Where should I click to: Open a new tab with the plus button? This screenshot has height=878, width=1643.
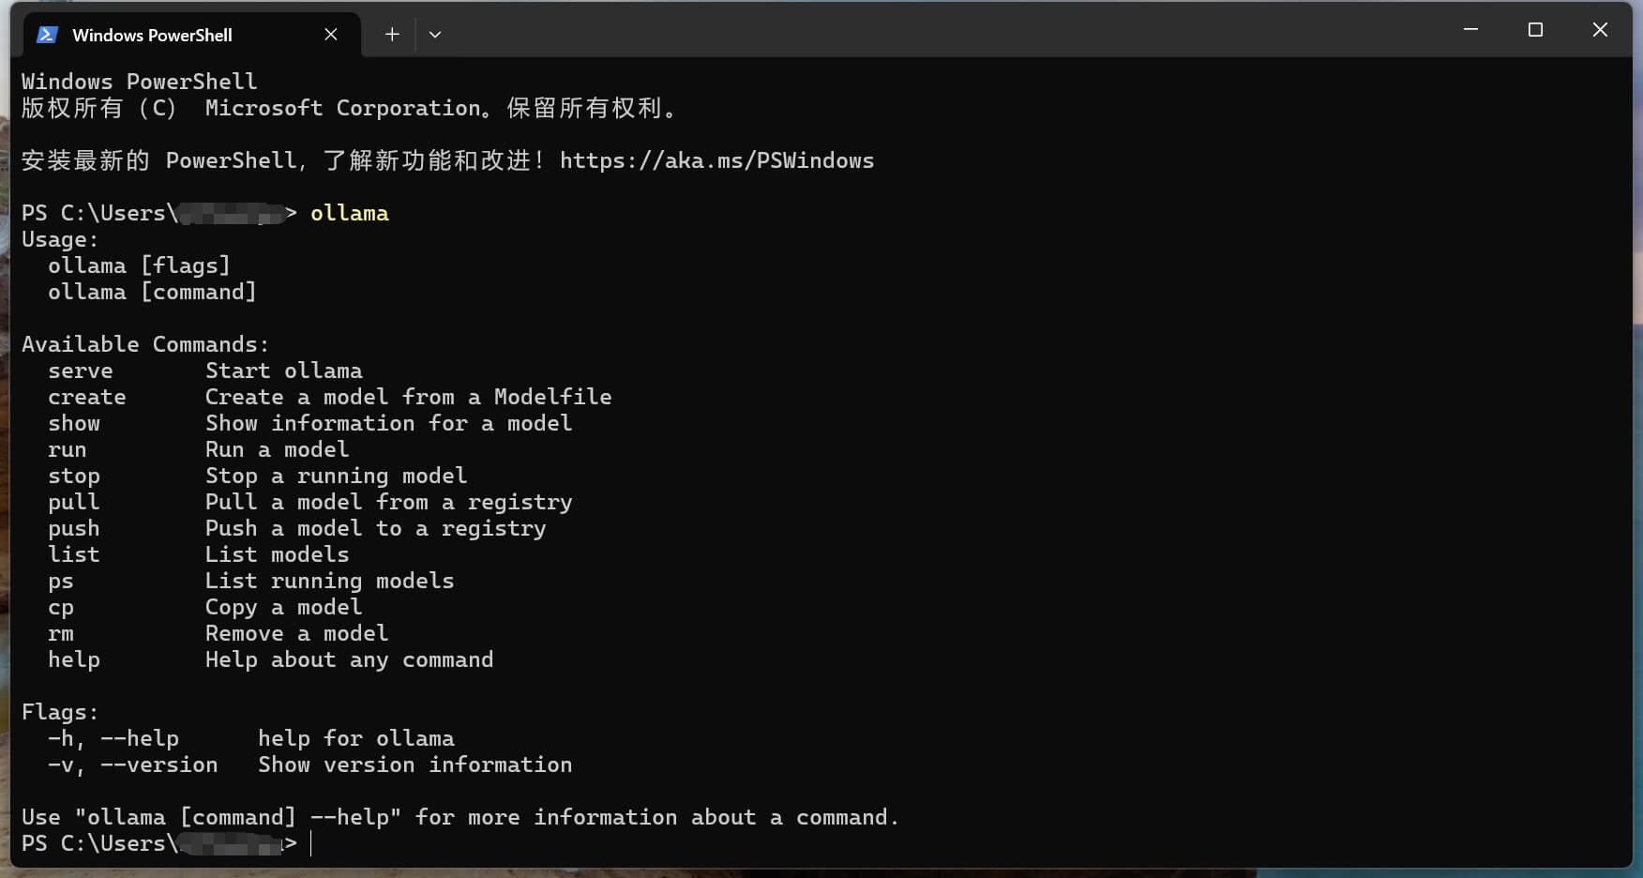coord(392,35)
